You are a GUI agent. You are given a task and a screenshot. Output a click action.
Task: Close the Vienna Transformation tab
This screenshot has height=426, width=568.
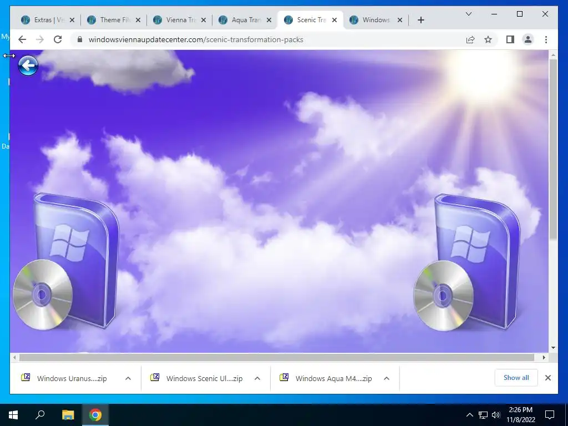pyautogui.click(x=204, y=20)
